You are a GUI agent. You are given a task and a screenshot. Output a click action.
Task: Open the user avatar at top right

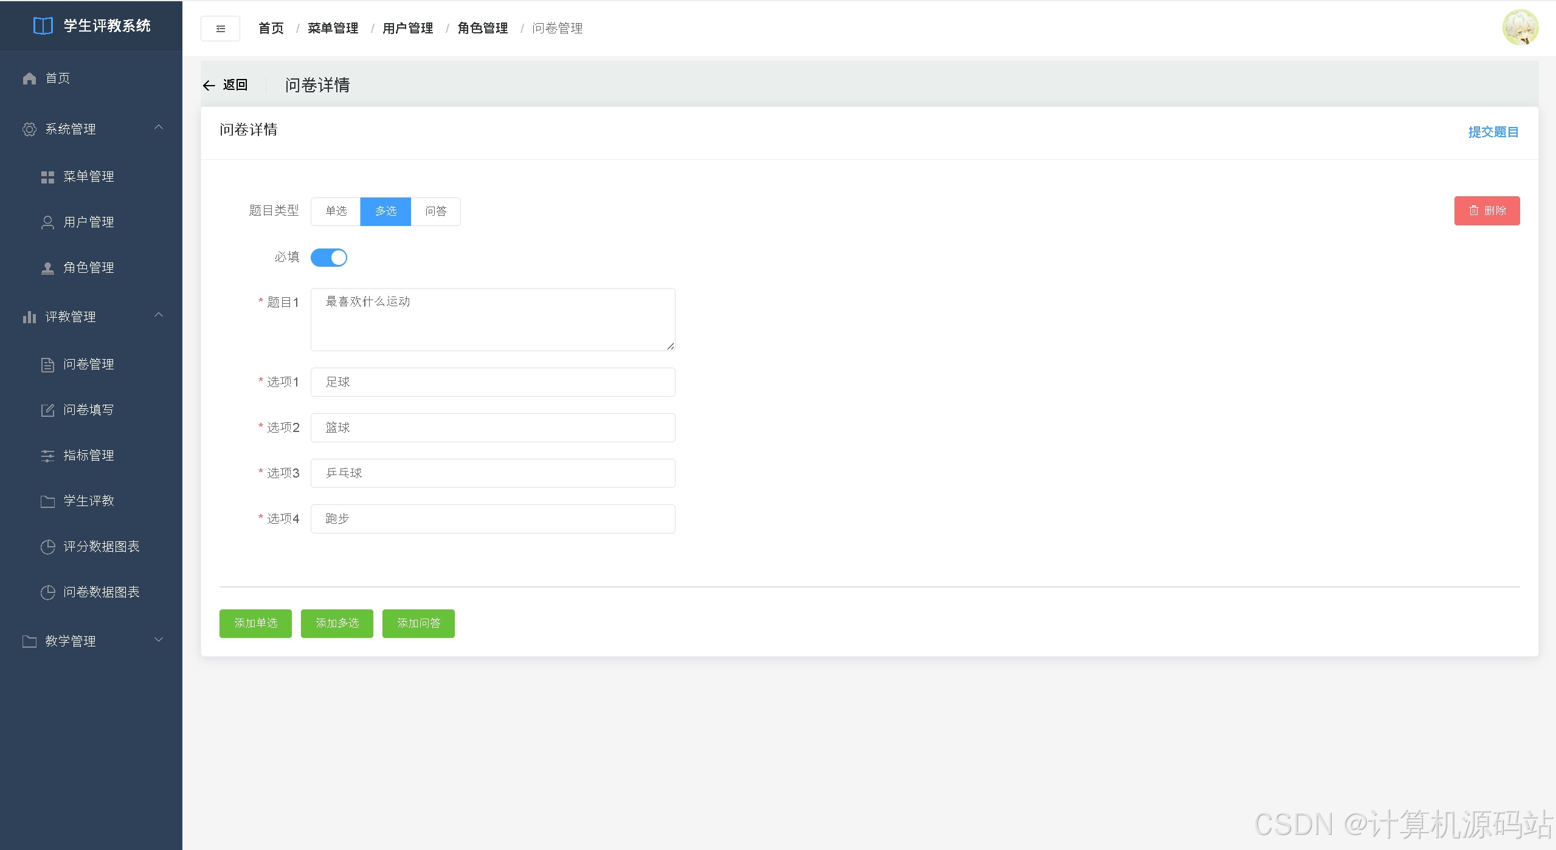click(x=1520, y=27)
